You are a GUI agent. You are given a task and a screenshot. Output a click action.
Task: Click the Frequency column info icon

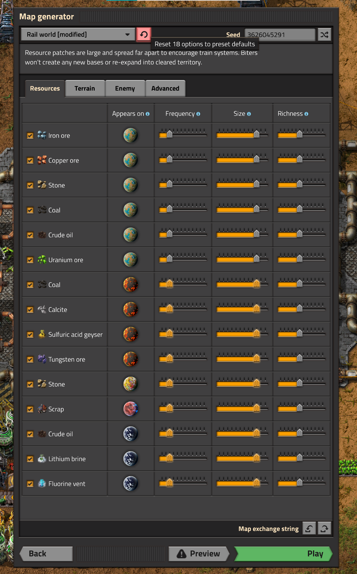(x=198, y=114)
